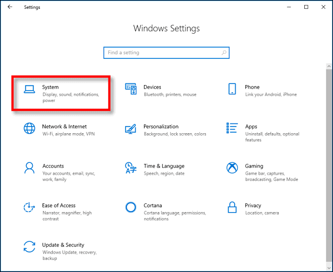Select the Accounts person icon

(x=29, y=168)
